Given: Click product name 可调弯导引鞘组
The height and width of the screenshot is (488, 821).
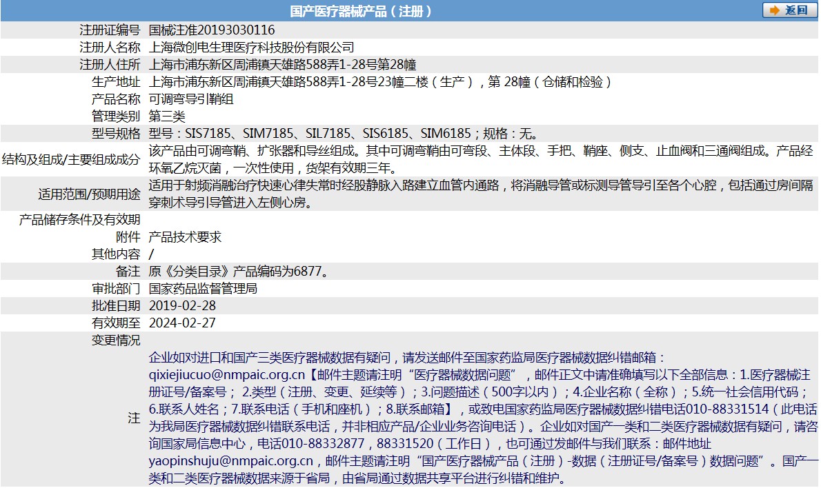Looking at the screenshot, I should pos(191,99).
